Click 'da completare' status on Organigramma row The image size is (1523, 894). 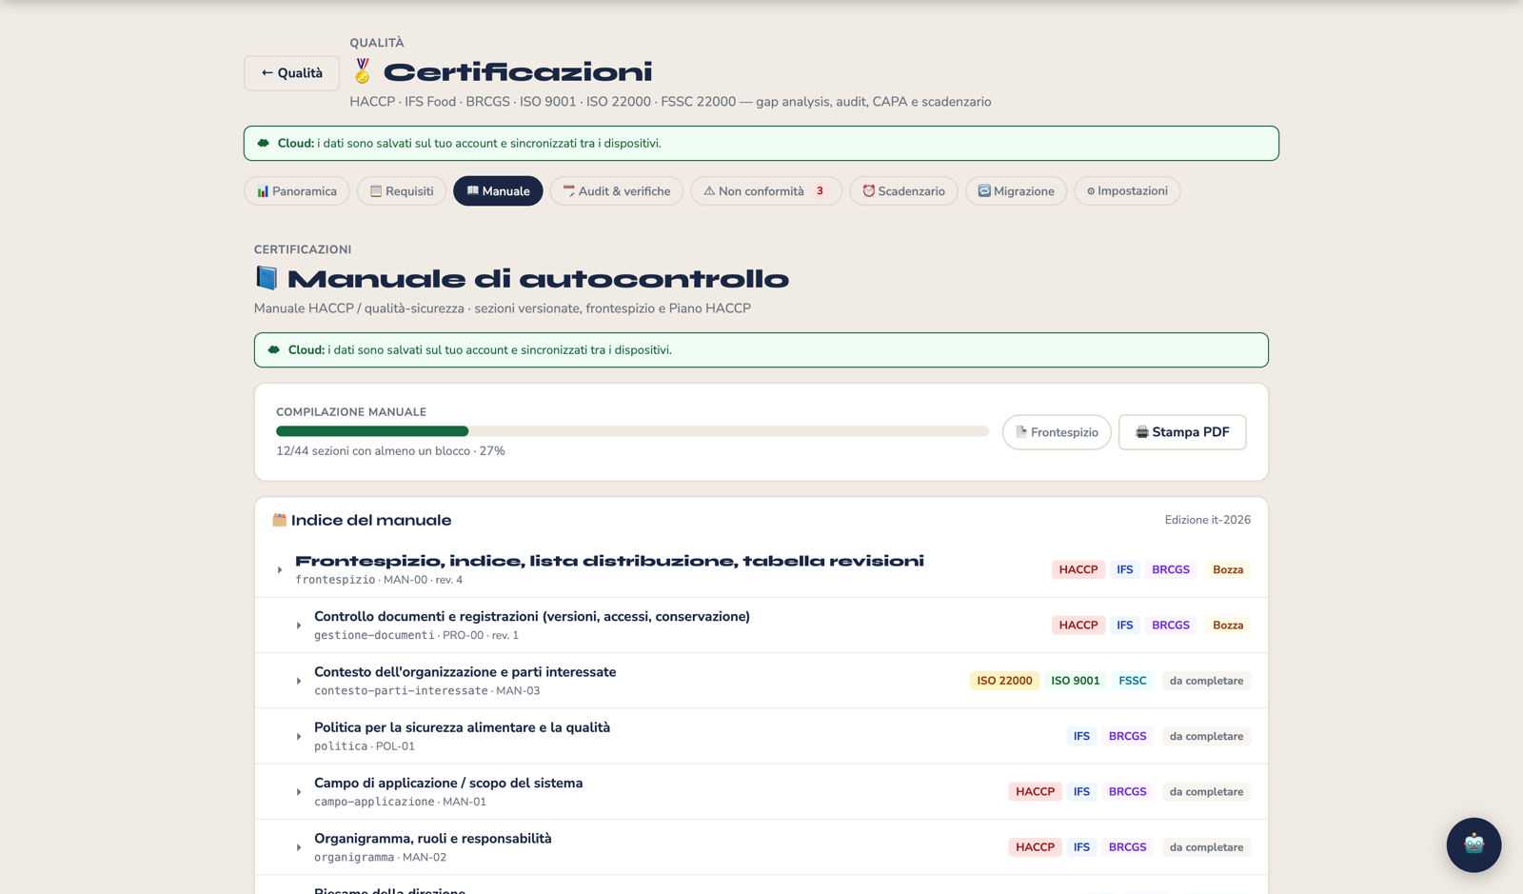click(1206, 847)
